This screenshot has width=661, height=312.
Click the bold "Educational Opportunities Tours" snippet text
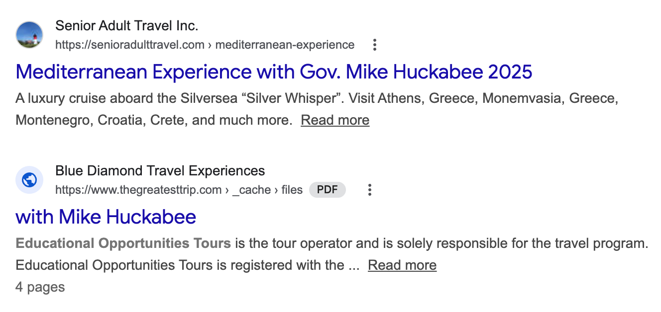[x=123, y=243]
